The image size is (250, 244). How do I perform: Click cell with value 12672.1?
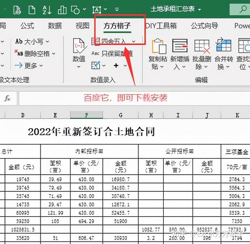tap(120, 204)
